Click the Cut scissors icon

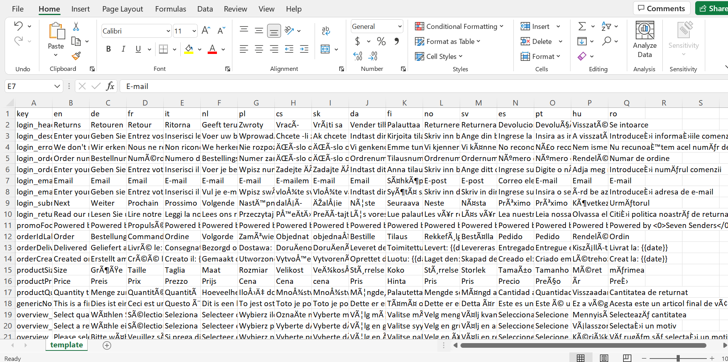click(x=76, y=27)
